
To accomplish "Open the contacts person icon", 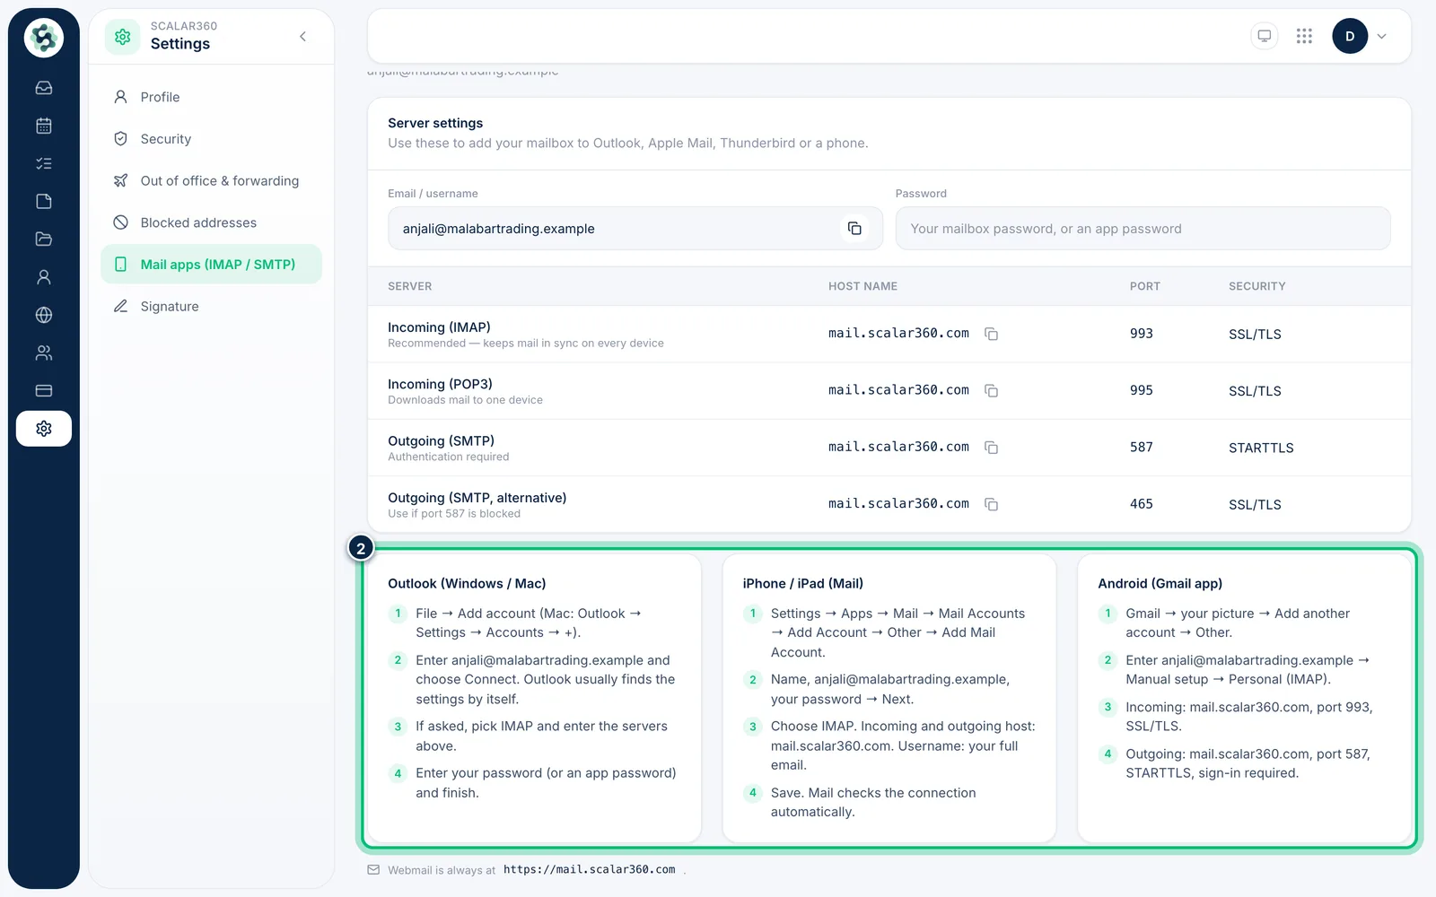I will pyautogui.click(x=43, y=277).
